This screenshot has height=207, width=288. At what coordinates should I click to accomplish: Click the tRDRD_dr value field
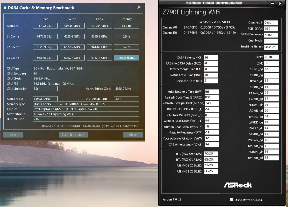tap(271, 81)
